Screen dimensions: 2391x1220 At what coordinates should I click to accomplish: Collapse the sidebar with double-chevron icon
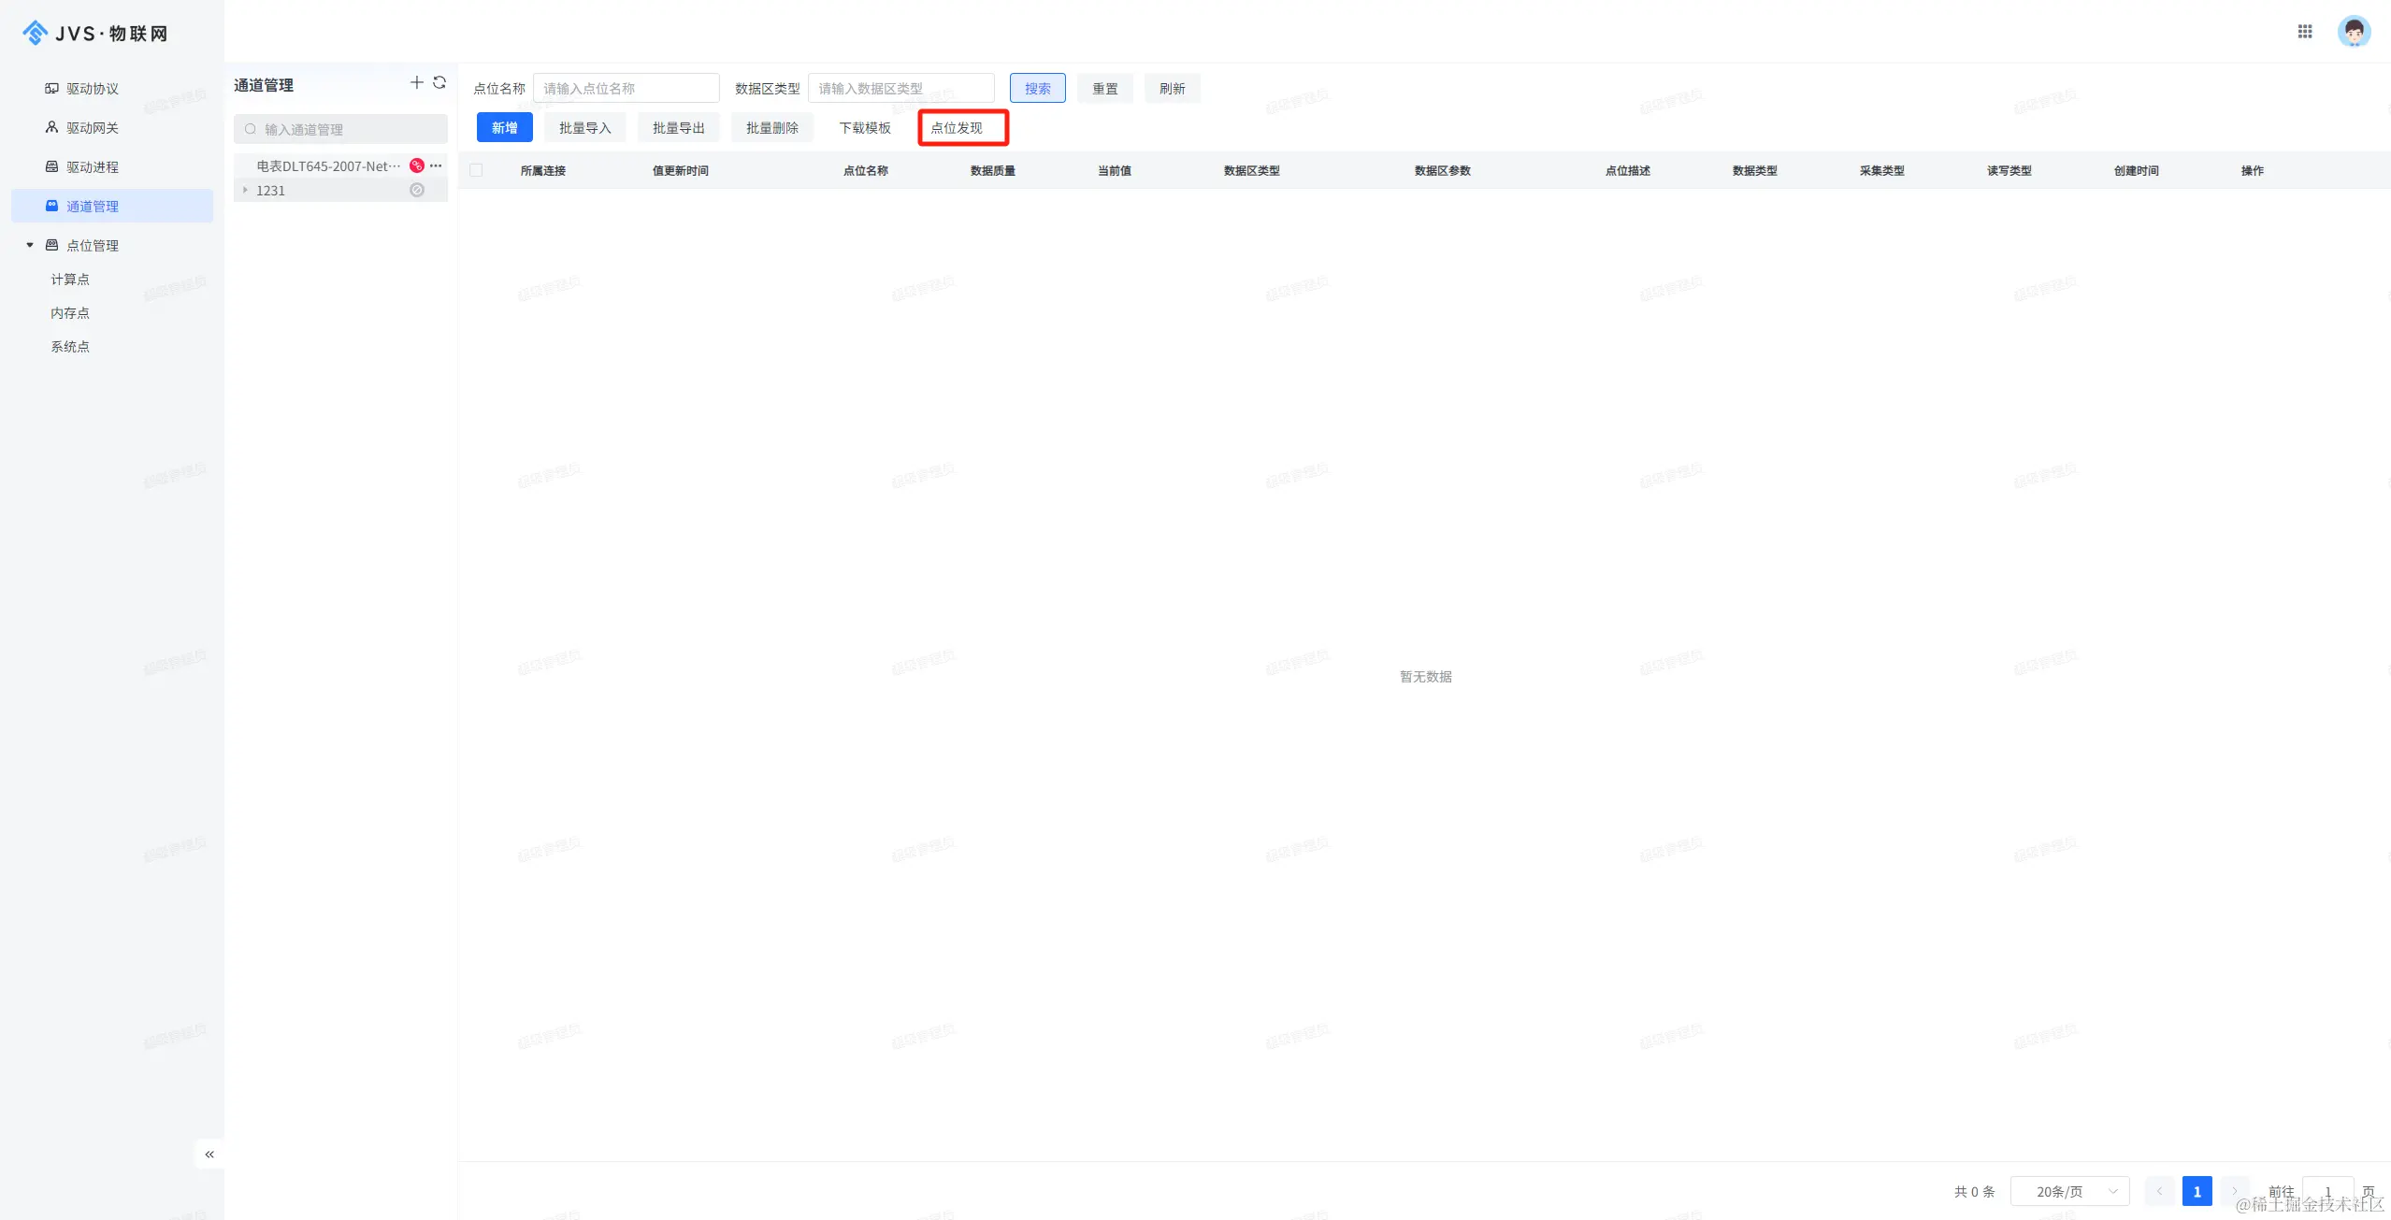209,1155
